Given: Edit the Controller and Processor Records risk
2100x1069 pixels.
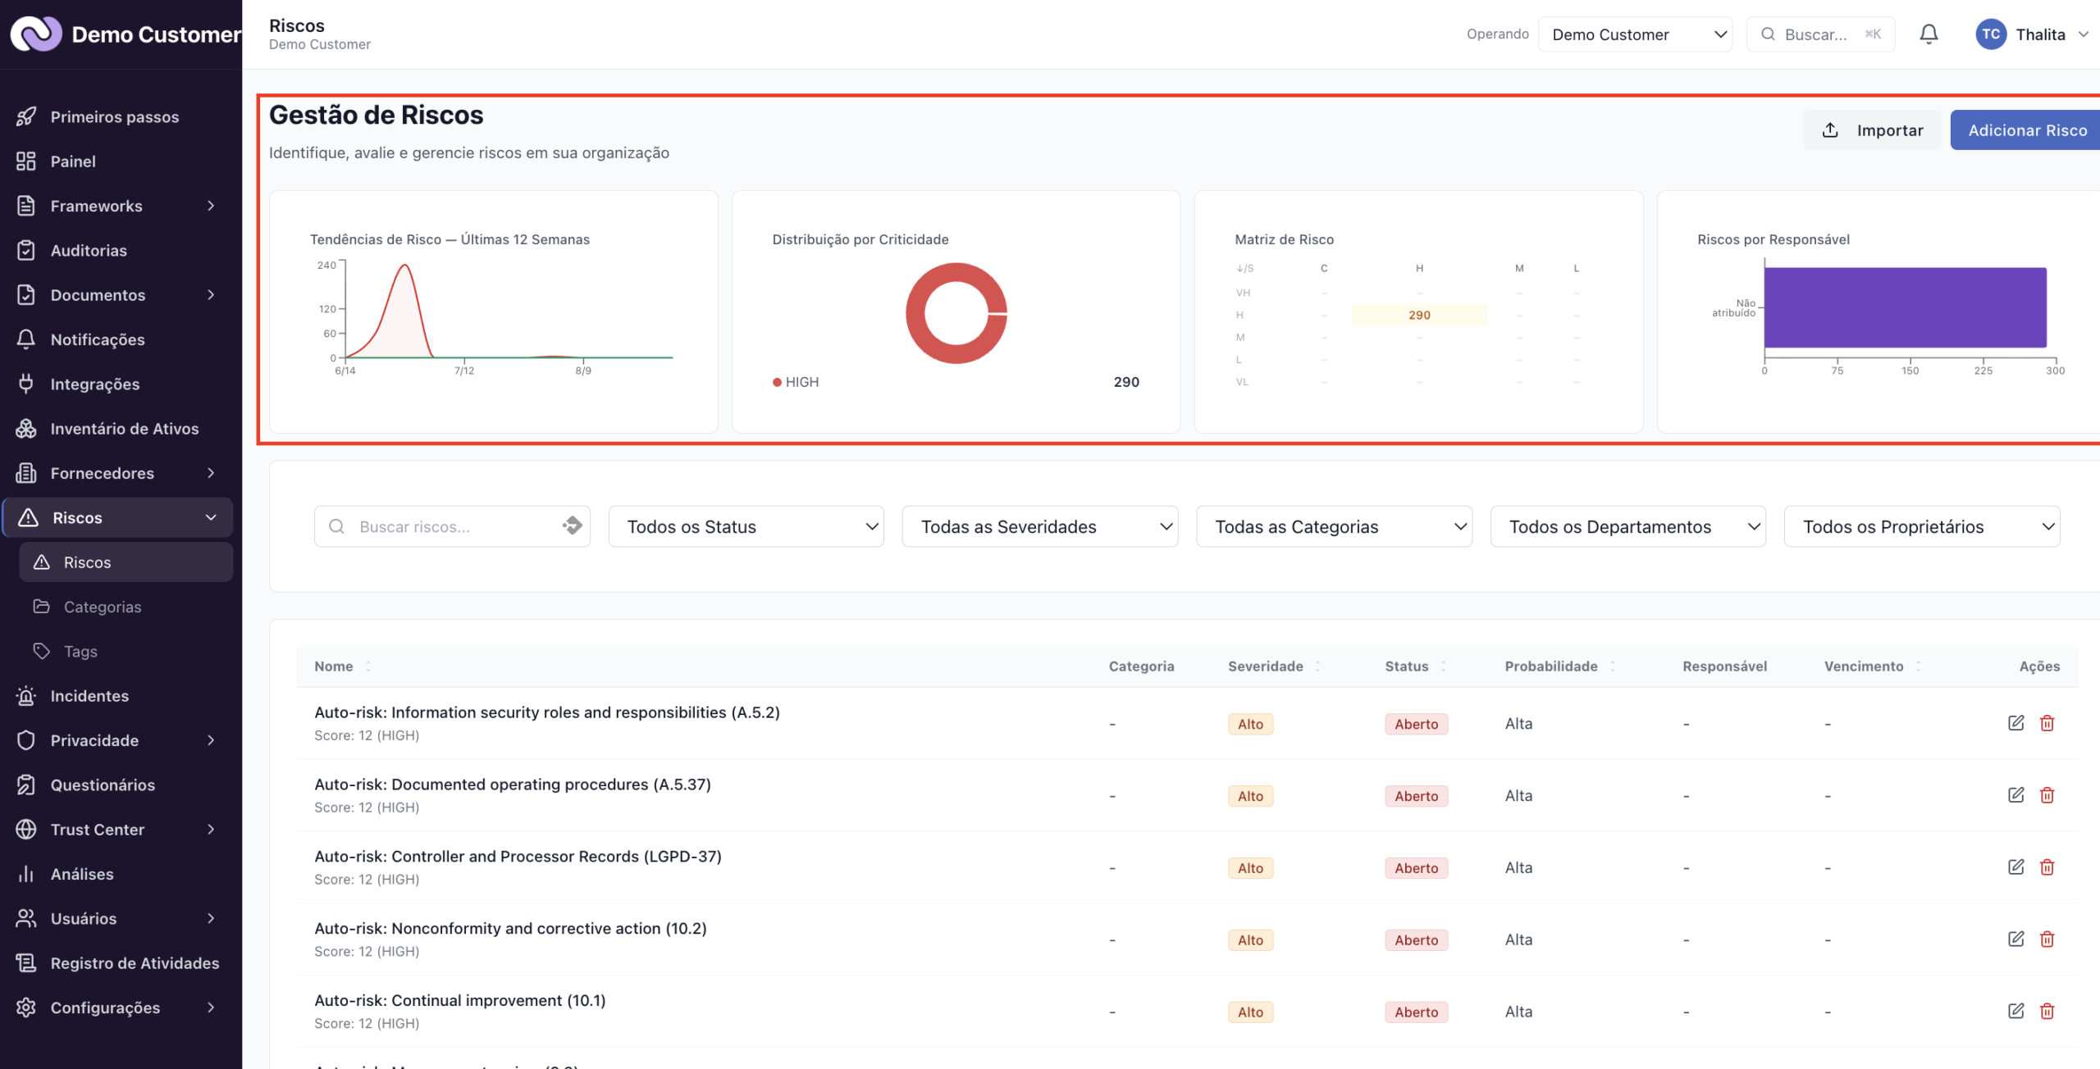Looking at the screenshot, I should point(2016,867).
